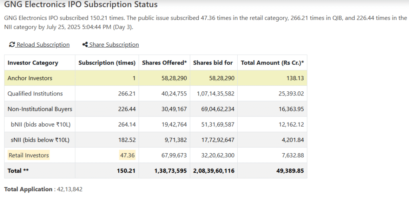Select the 264.14 subscription value
409x198 pixels.
pyautogui.click(x=127, y=125)
